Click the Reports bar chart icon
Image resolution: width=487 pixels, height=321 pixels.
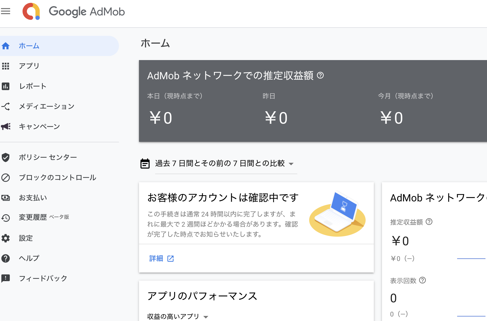point(6,86)
